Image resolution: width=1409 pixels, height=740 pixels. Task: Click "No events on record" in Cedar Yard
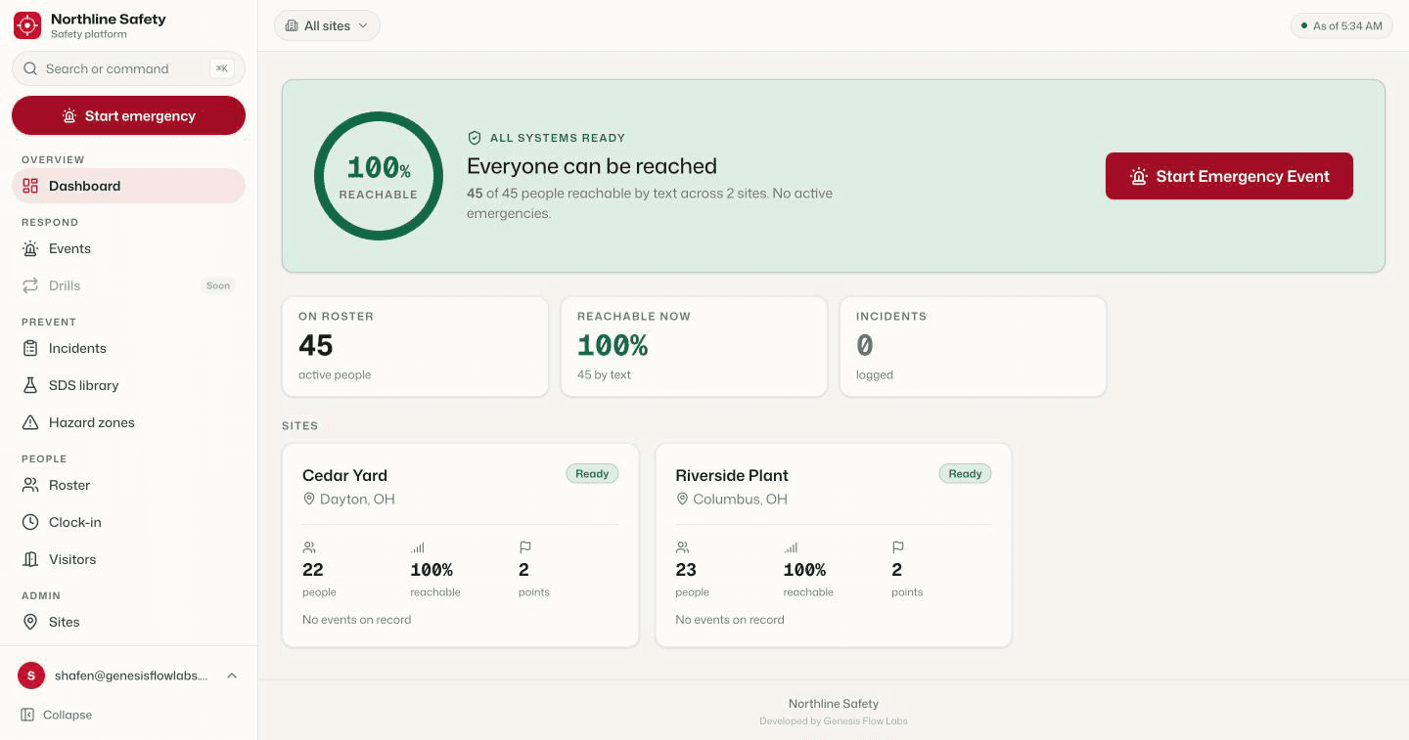tap(356, 620)
